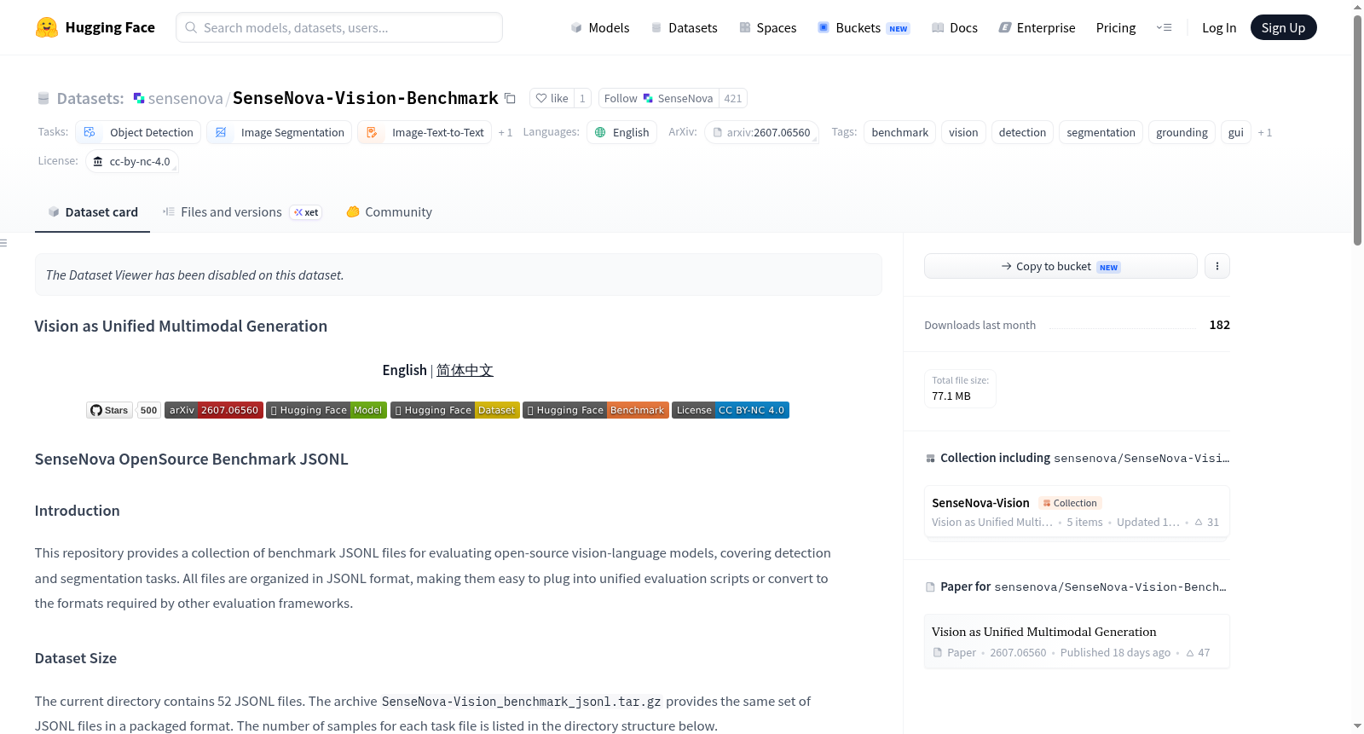The width and height of the screenshot is (1364, 734).
Task: Like the dataset
Action: [552, 98]
